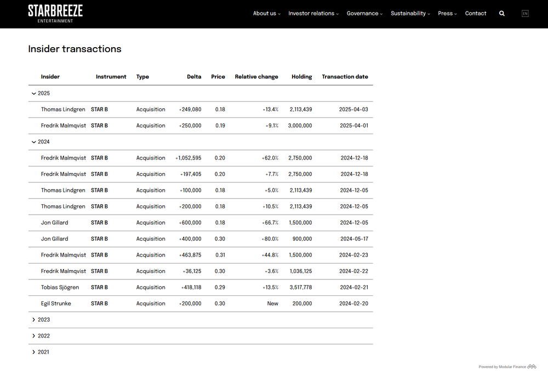The width and height of the screenshot is (548, 371).
Task: Open the About us menu
Action: [x=267, y=13]
